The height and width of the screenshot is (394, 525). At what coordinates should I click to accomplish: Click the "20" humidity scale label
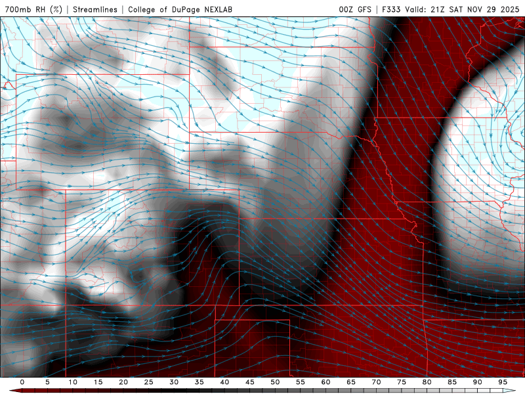point(123,382)
